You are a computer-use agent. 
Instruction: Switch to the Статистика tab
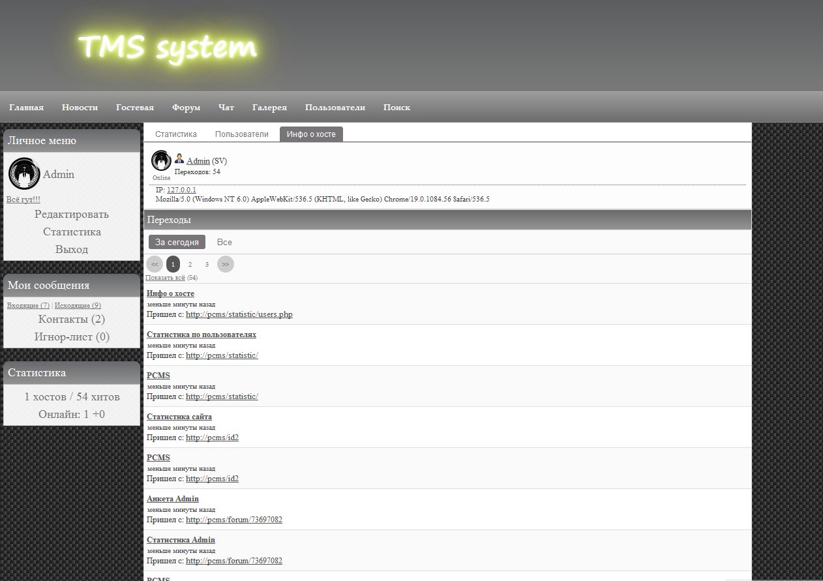(176, 134)
